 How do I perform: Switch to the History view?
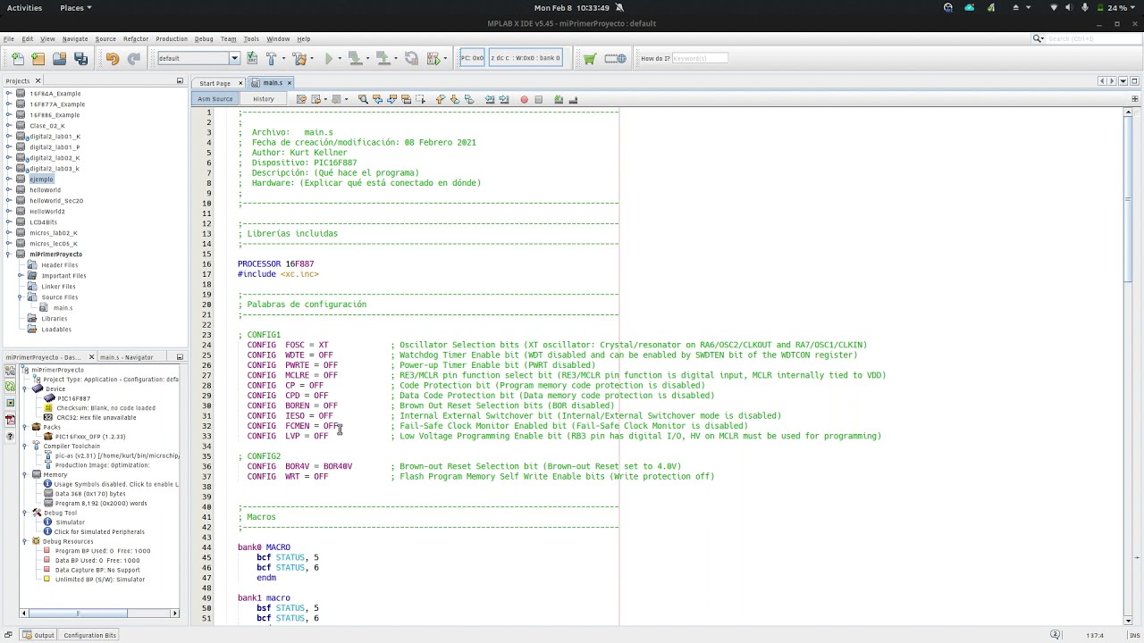(x=263, y=99)
